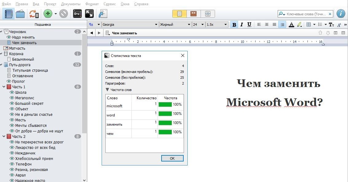Go back in editor history
This screenshot has width=348, height=182.
[x=92, y=33]
